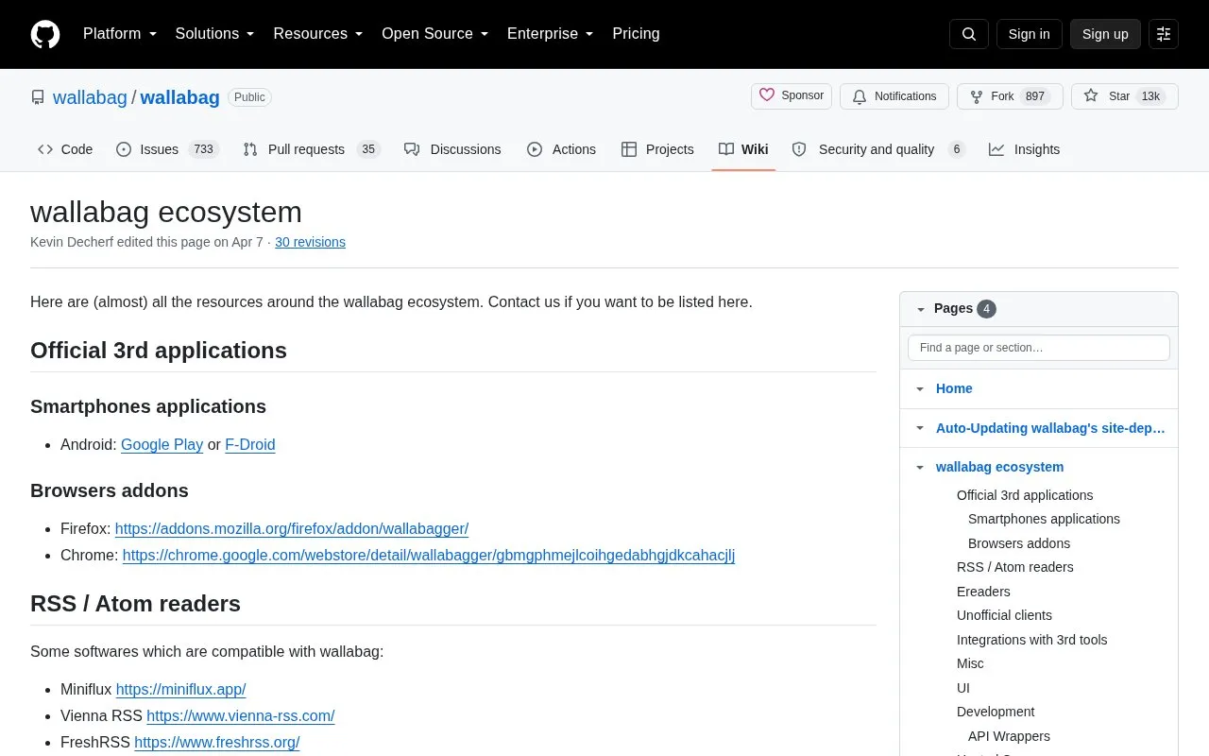The width and height of the screenshot is (1209, 756).
Task: Click the Star icon
Action: coord(1091,96)
